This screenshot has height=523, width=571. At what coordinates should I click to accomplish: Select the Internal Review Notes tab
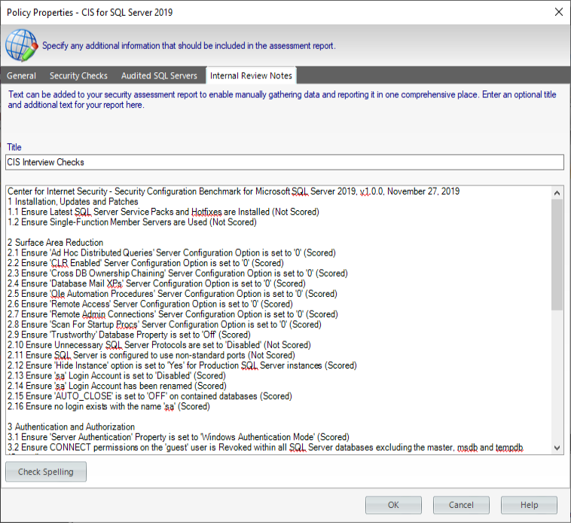tap(251, 76)
